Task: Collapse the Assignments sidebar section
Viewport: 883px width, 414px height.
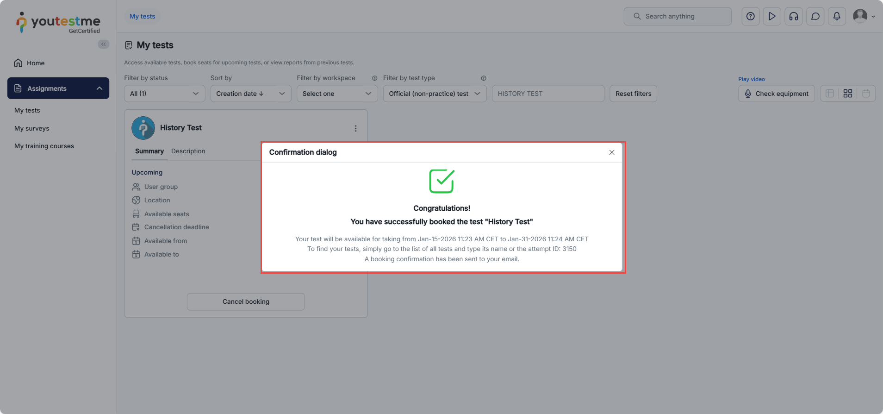Action: tap(99, 88)
